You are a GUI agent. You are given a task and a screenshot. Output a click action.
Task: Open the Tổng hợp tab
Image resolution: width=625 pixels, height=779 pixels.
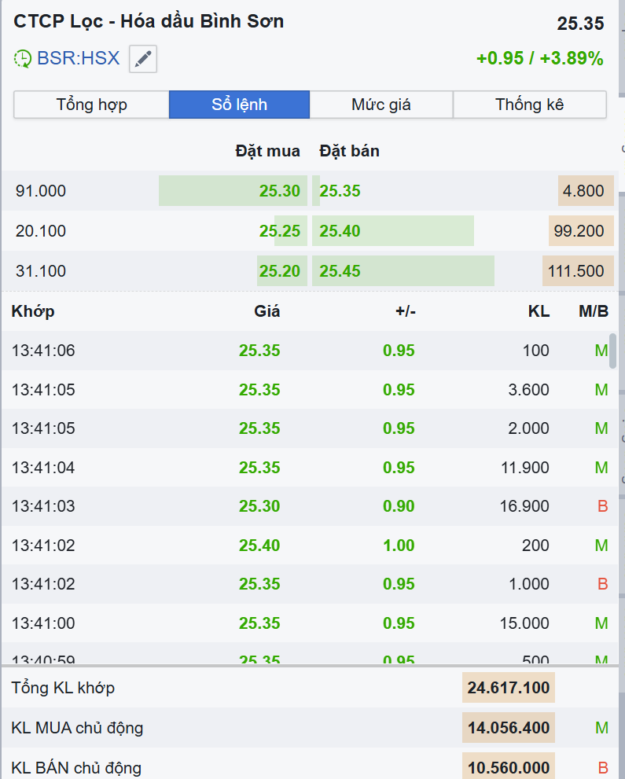[x=91, y=105]
